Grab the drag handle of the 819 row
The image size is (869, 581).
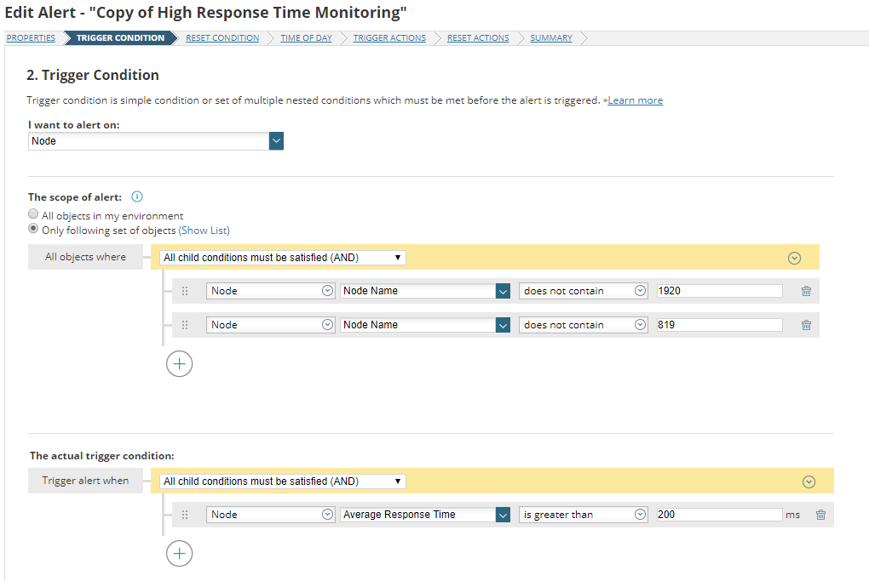[x=185, y=325]
